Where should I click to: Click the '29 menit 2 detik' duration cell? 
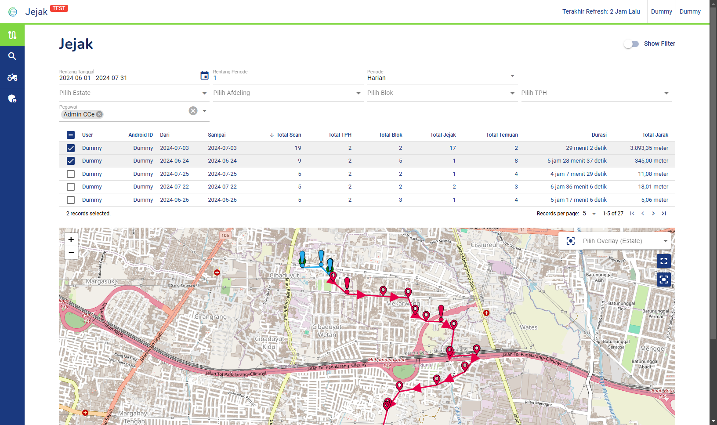click(586, 148)
